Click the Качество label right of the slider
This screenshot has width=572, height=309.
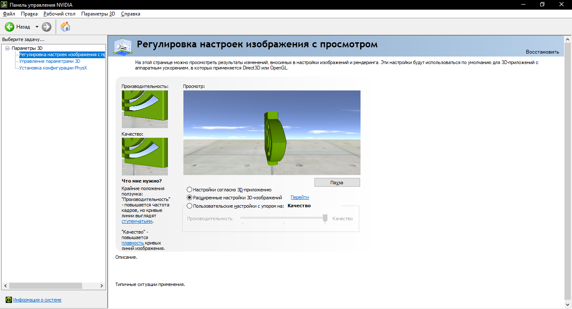click(343, 219)
